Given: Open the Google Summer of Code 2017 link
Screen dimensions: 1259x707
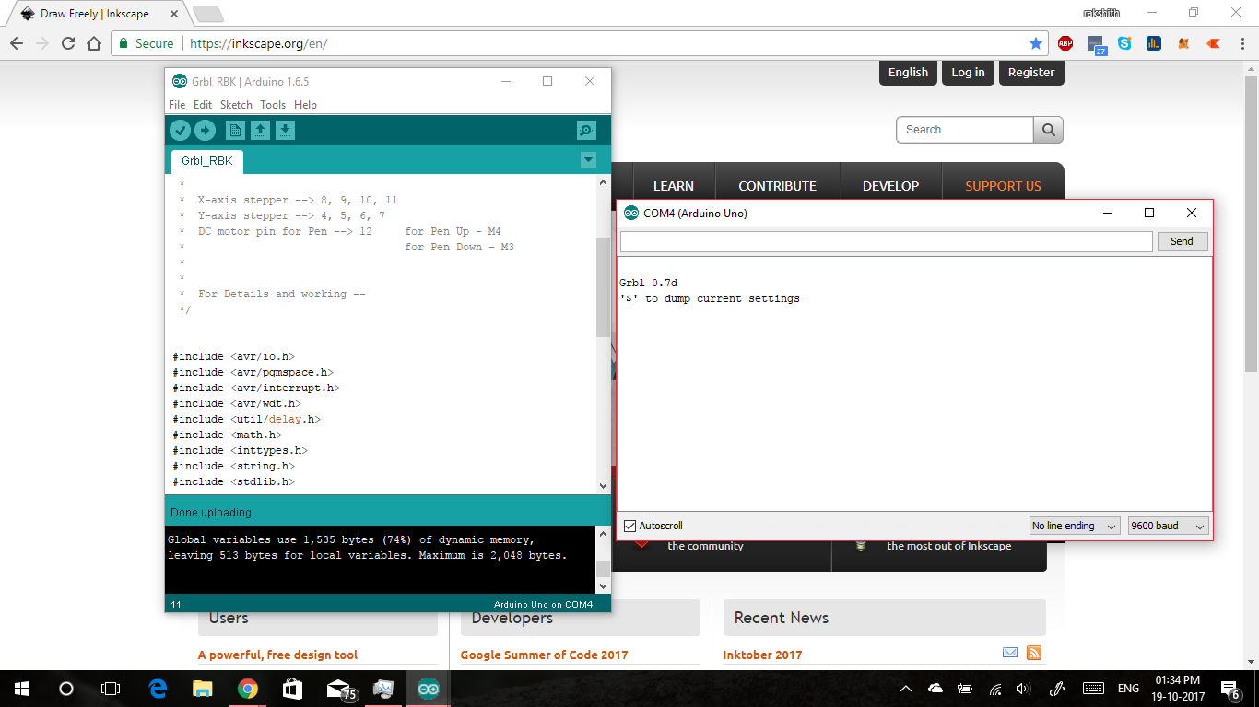Looking at the screenshot, I should click(544, 655).
